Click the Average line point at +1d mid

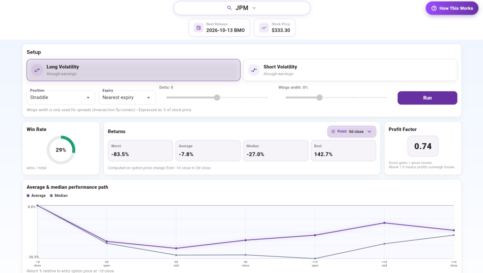pyautogui.click(x=384, y=223)
